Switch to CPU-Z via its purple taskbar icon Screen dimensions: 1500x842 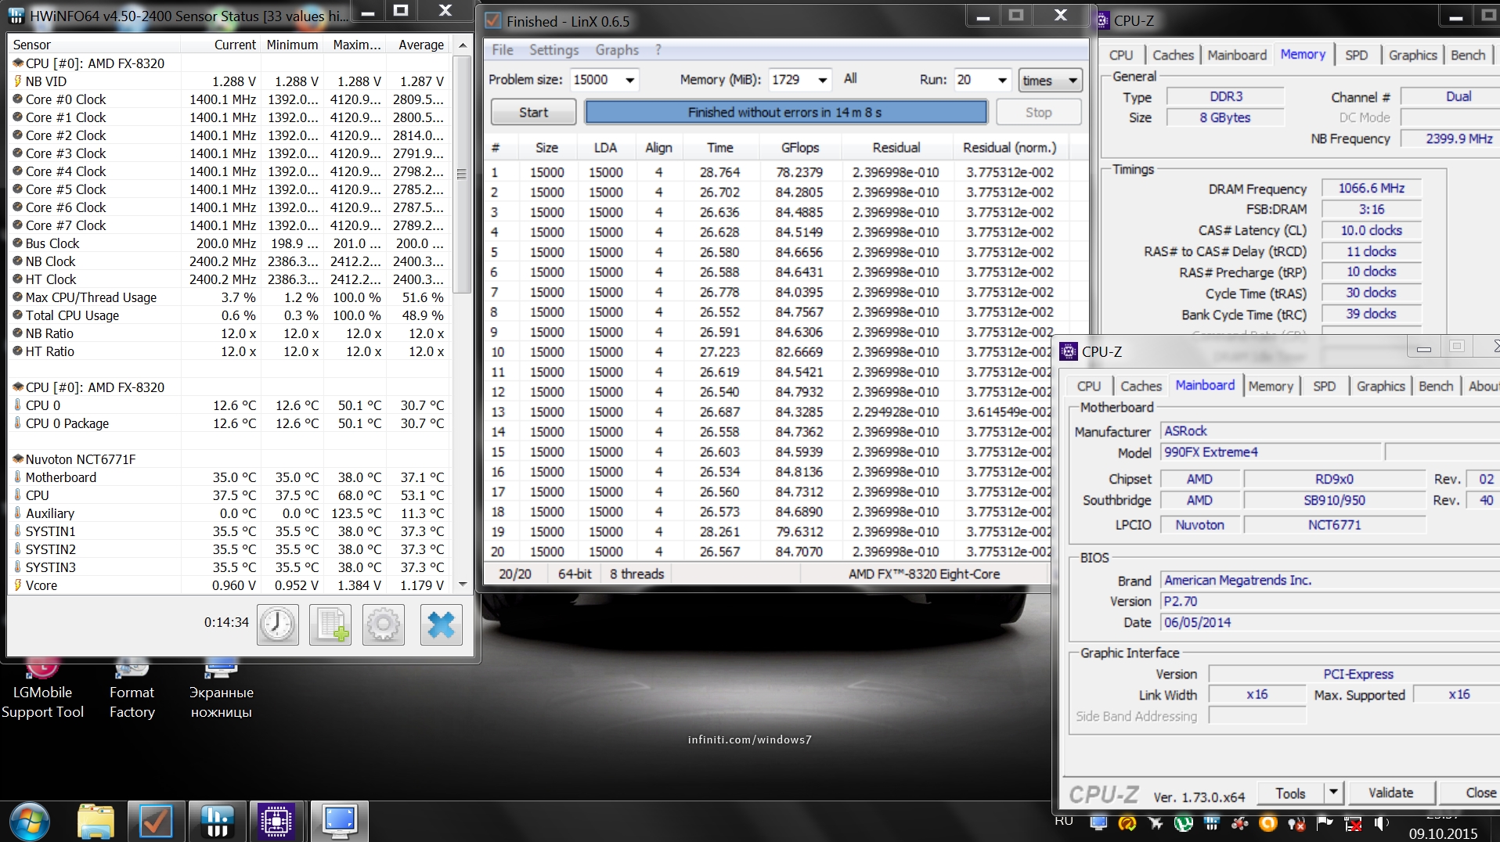point(277,822)
